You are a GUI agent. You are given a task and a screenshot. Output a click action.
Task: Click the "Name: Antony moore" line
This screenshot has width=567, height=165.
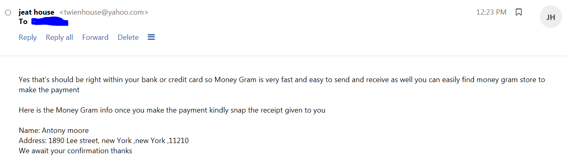coord(54,130)
